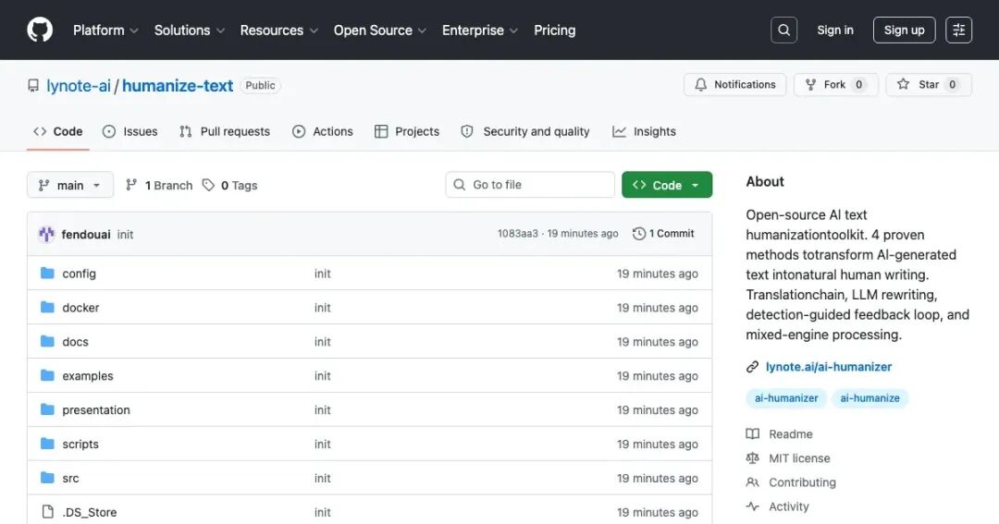Click the repository book icon
The height and width of the screenshot is (524, 999).
(33, 85)
